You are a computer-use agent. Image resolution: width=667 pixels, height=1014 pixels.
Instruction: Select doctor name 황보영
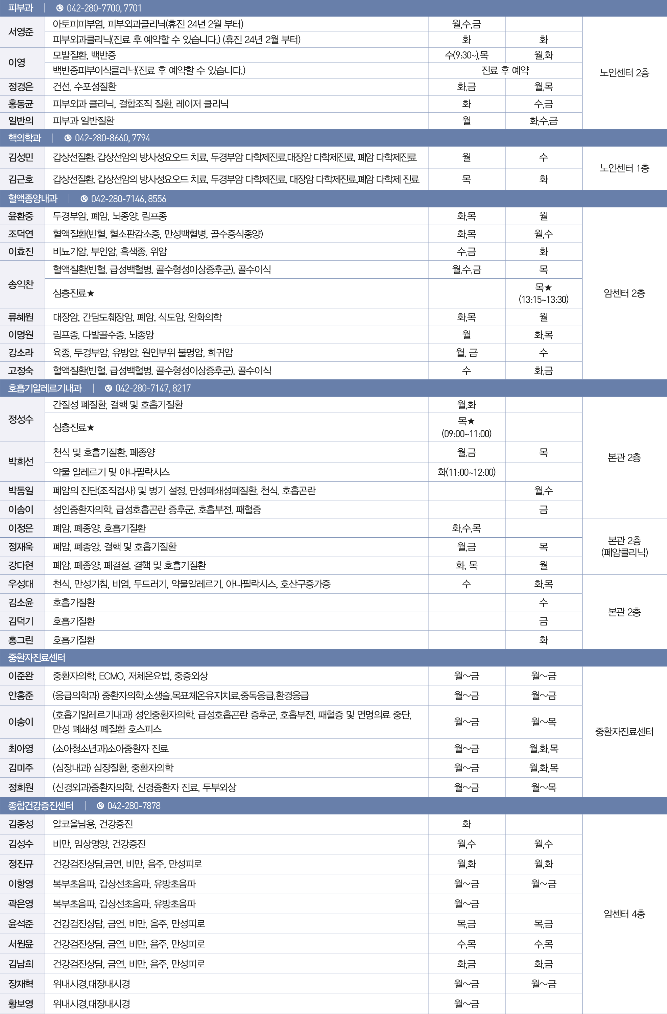pyautogui.click(x=21, y=1004)
